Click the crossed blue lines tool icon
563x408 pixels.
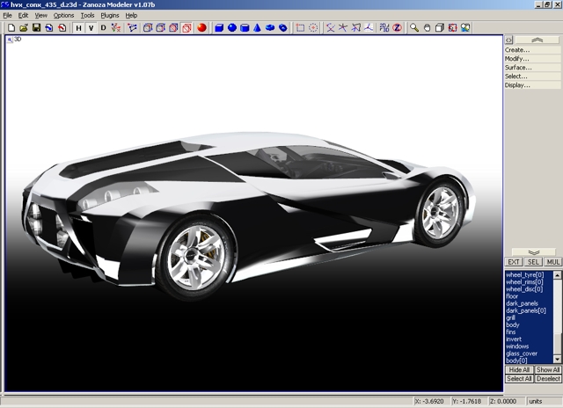[331, 27]
